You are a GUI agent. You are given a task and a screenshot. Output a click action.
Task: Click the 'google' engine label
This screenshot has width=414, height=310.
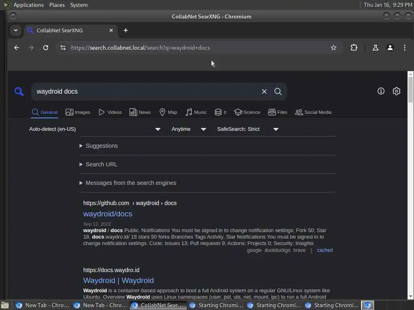coord(254,250)
